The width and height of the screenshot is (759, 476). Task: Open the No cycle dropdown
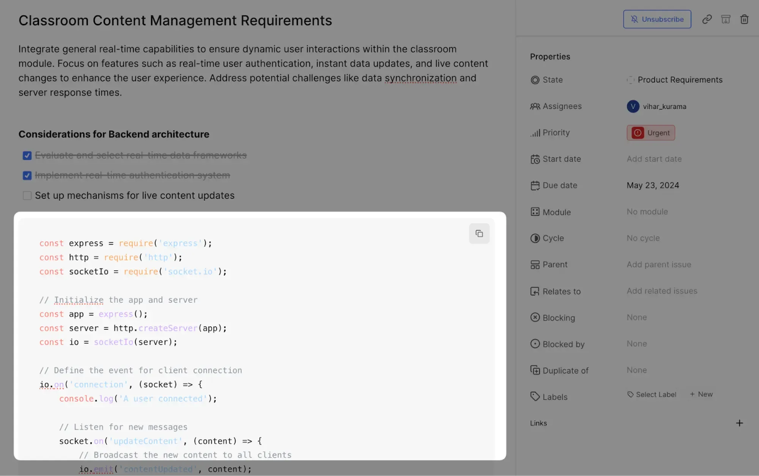pos(643,238)
